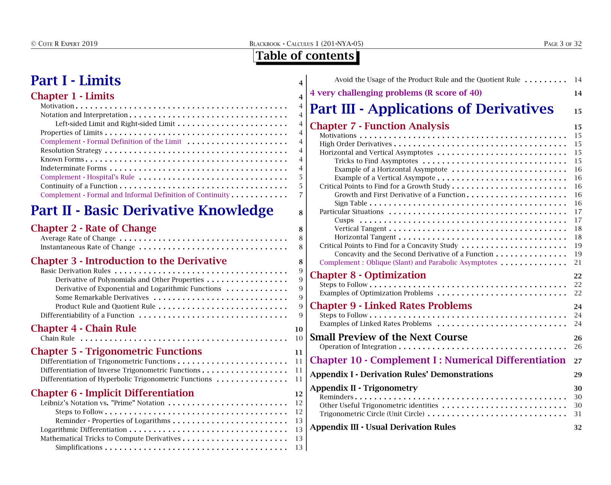Open 'Appendix III - Usual Derivation Rules'
The width and height of the screenshot is (611, 485).
pyautogui.click(x=383, y=427)
